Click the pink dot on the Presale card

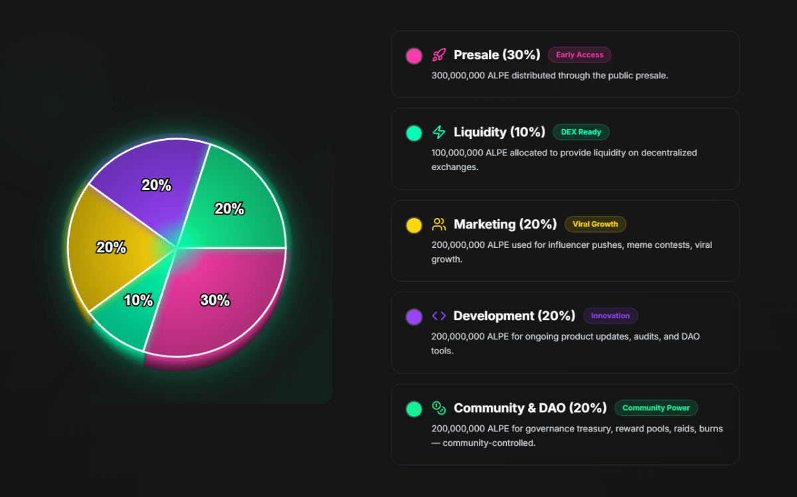click(414, 56)
